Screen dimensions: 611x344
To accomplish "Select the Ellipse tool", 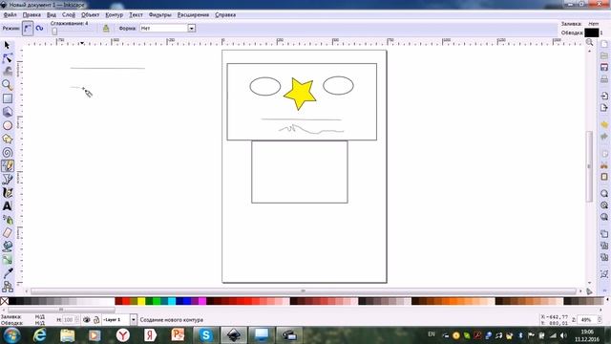I will tap(7, 125).
